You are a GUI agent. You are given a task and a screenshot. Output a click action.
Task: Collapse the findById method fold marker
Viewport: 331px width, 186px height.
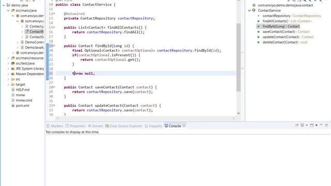(x=54, y=45)
